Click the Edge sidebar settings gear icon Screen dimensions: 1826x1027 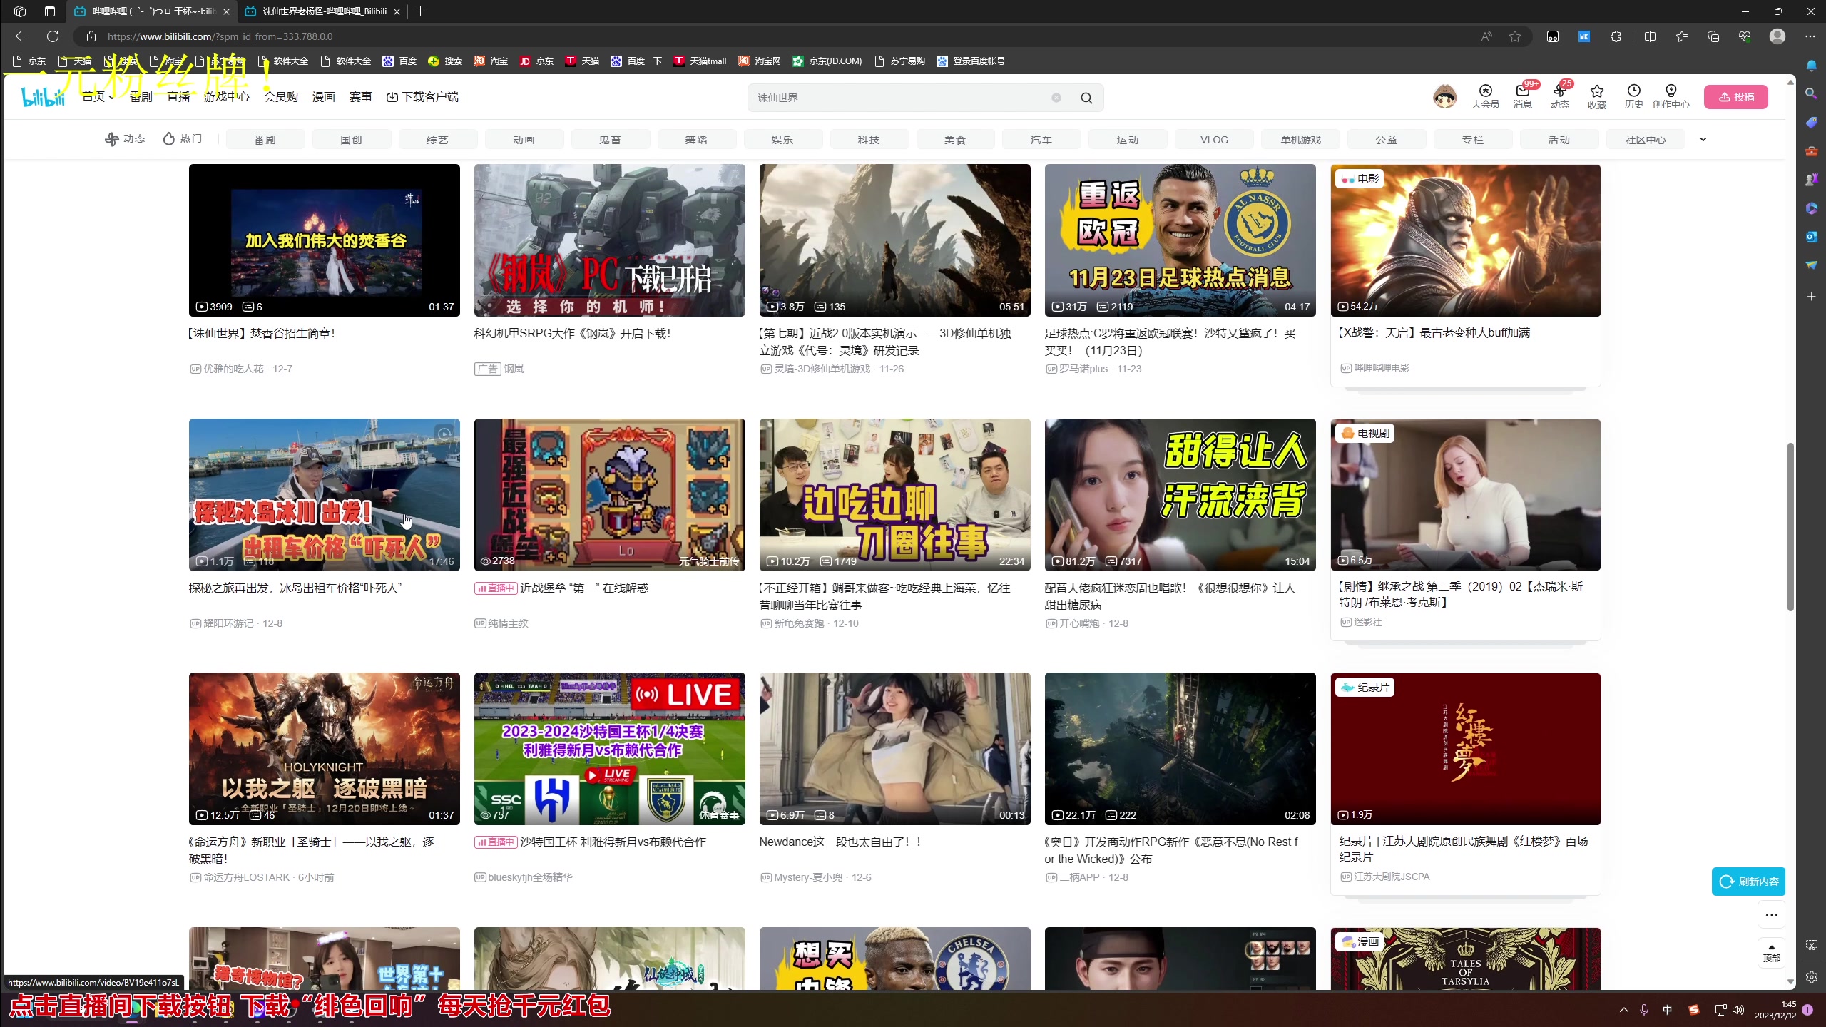coord(1811,977)
